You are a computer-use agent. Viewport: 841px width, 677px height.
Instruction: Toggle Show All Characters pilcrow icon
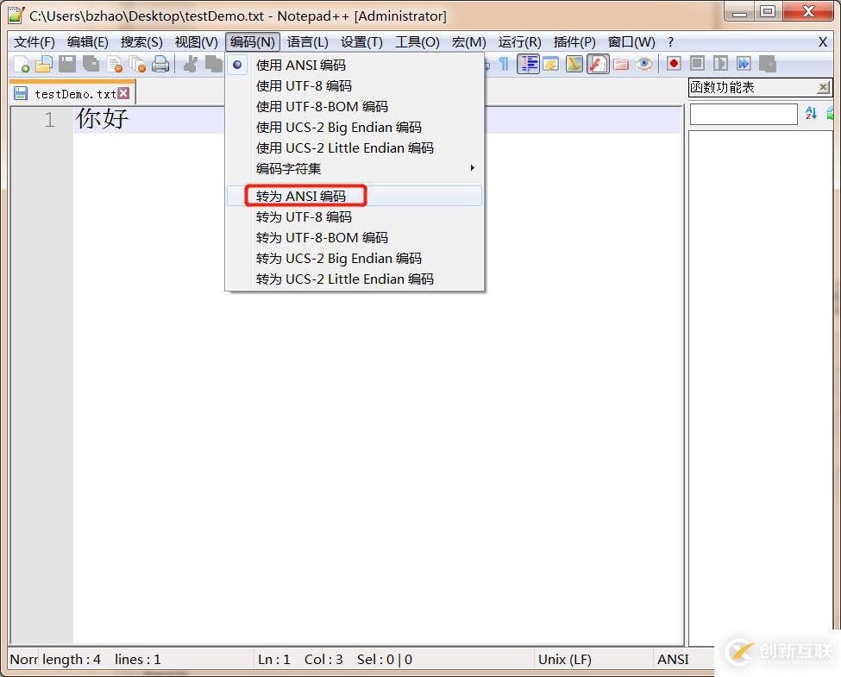(x=505, y=65)
